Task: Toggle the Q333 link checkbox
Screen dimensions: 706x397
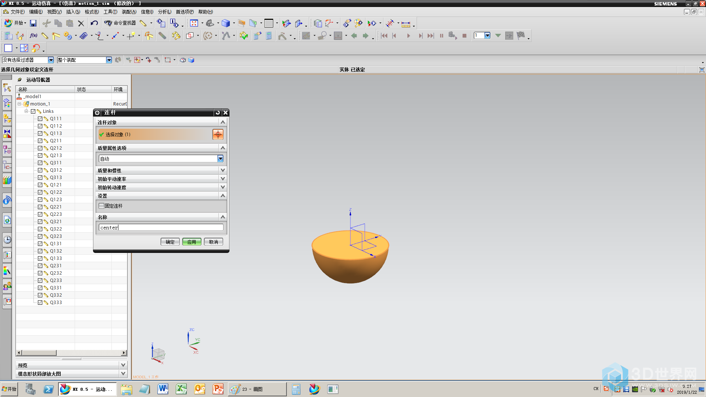Action: pos(40,303)
